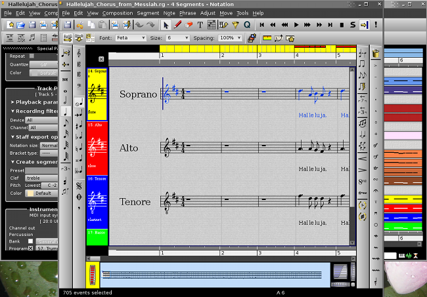Select the Soprano track header
Viewport: 427px width, 297px height.
(x=97, y=94)
